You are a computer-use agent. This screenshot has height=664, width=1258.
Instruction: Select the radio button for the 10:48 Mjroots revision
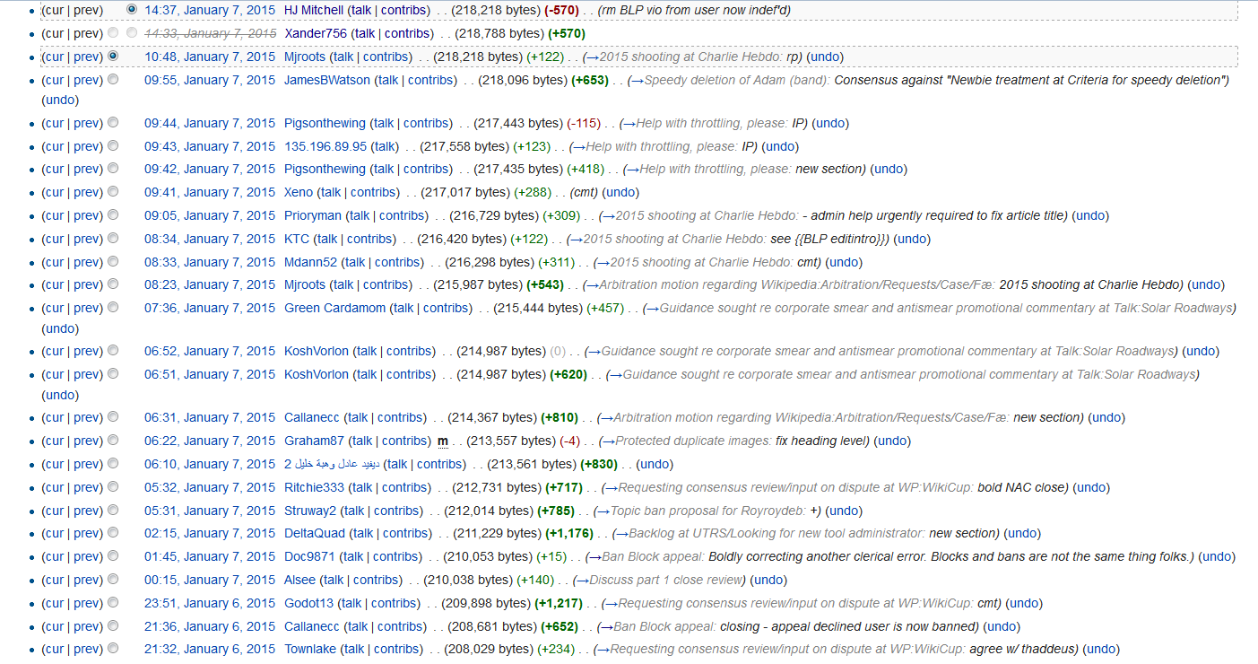[x=113, y=56]
